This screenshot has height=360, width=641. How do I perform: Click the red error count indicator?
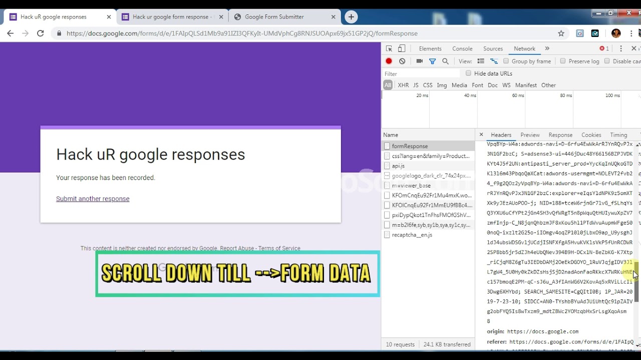pos(604,48)
